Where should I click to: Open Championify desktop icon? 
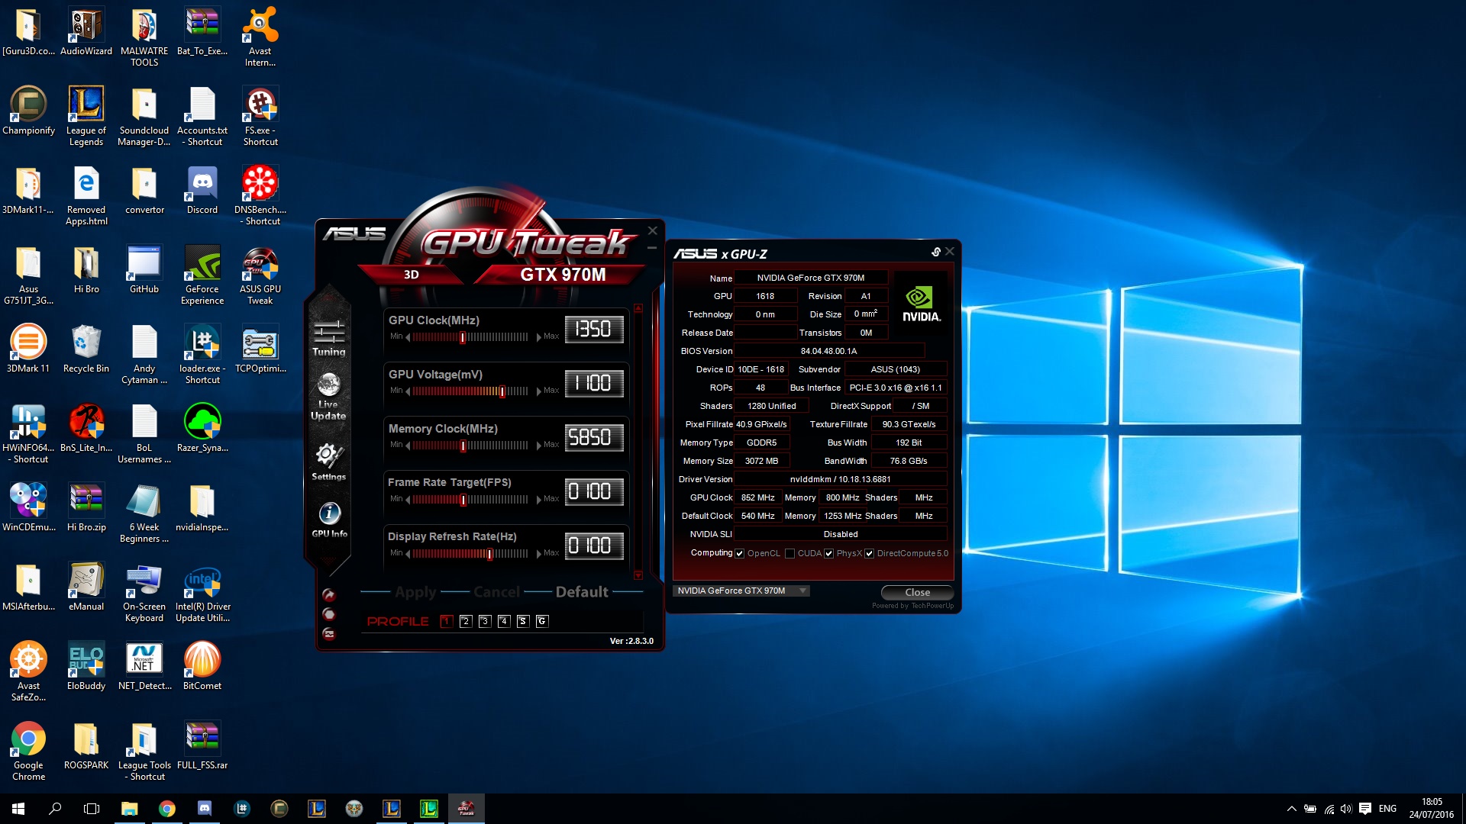click(28, 111)
